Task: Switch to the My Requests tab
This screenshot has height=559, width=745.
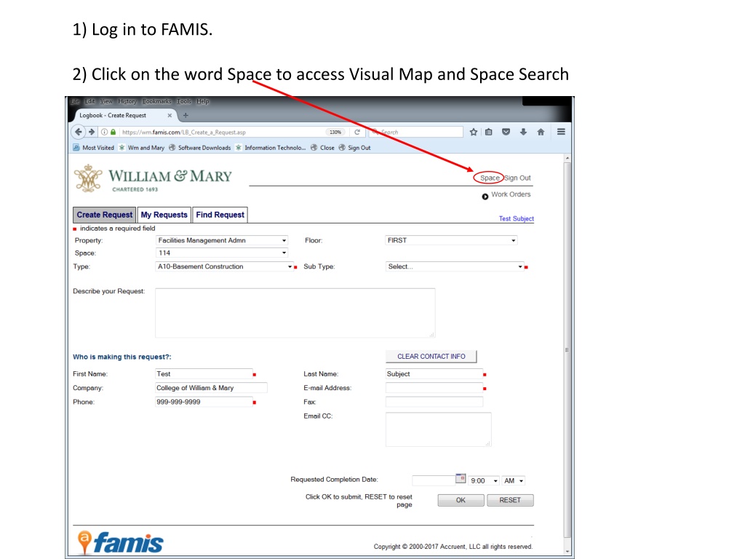Action: tap(164, 215)
